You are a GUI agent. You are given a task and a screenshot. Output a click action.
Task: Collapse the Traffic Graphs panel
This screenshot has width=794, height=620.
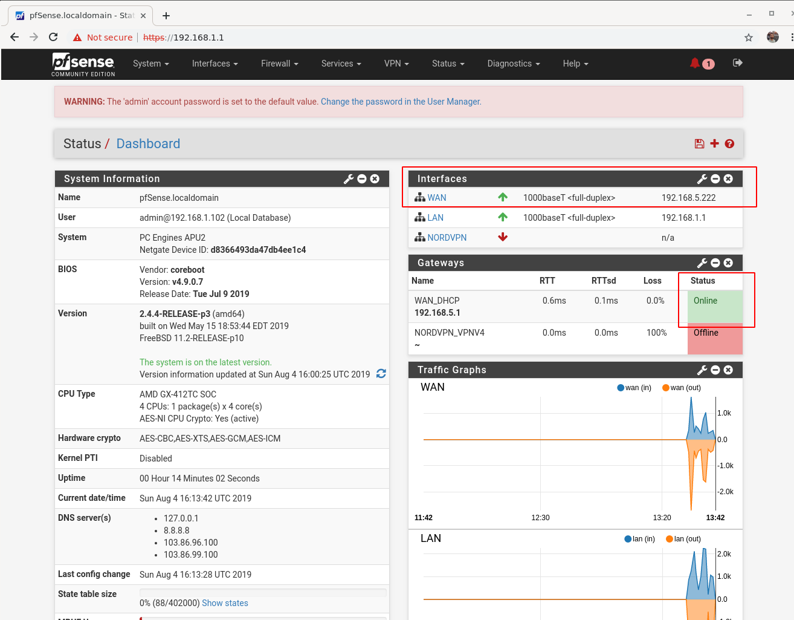point(715,370)
